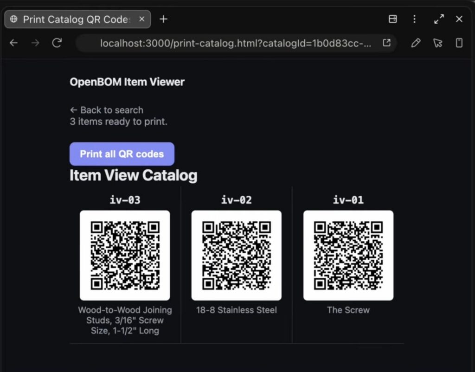Open a new tab with the plus icon
Screen dimensions: 475x372
[164, 19]
